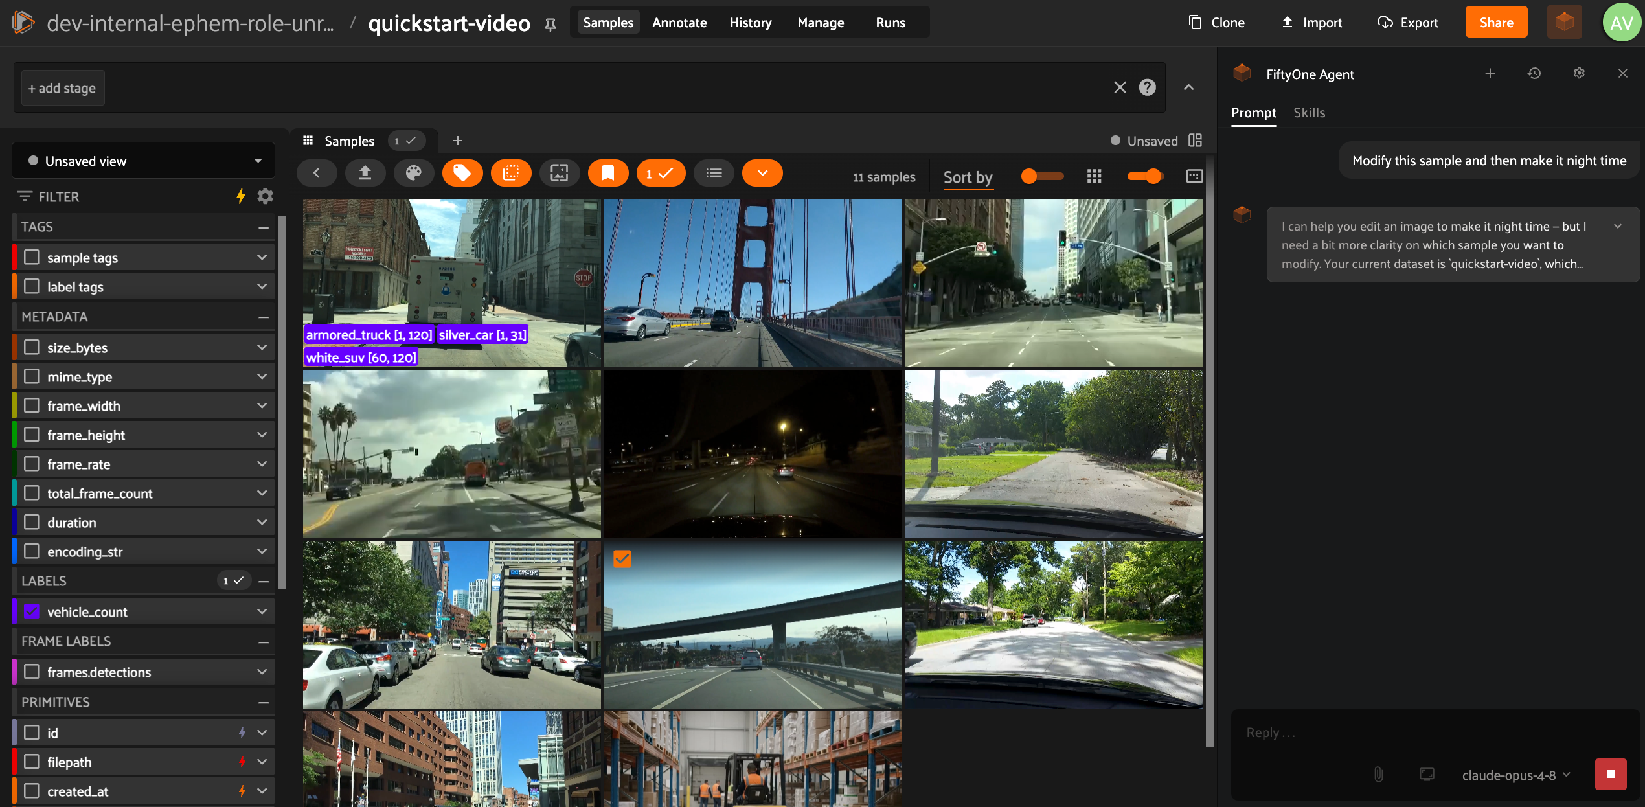The height and width of the screenshot is (807, 1645).
Task: Open the Unsaved view dropdown
Action: pos(143,161)
